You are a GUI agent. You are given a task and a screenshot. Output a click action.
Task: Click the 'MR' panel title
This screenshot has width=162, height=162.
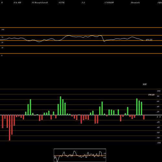145,84
